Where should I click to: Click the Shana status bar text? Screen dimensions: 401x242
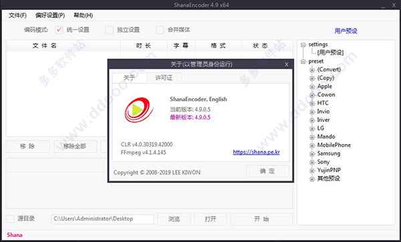click(x=15, y=235)
